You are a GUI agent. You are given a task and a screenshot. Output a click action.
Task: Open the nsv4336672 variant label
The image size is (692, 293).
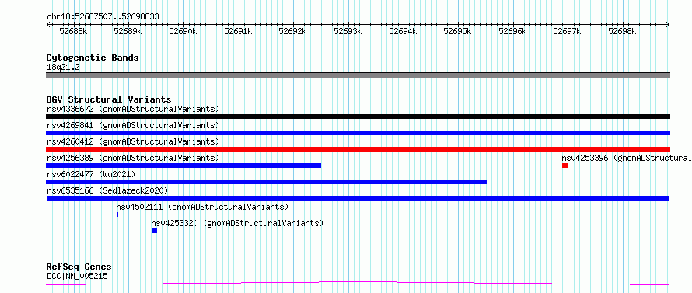click(x=133, y=109)
